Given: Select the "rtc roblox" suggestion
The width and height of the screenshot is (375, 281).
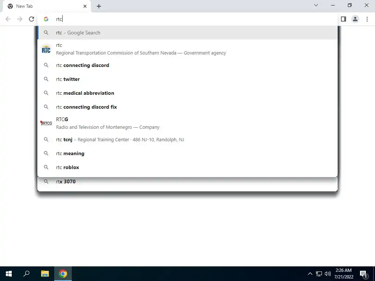Looking at the screenshot, I should (x=187, y=167).
